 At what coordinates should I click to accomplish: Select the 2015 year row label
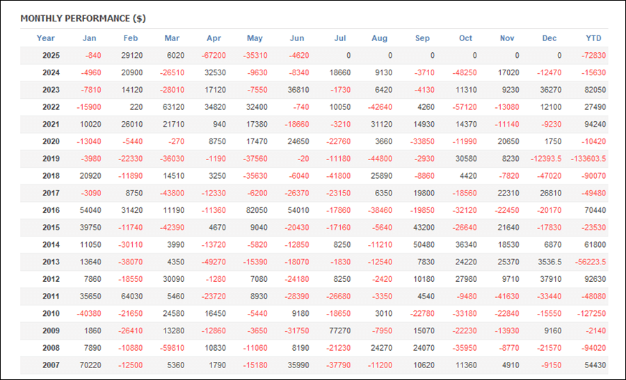tap(51, 228)
